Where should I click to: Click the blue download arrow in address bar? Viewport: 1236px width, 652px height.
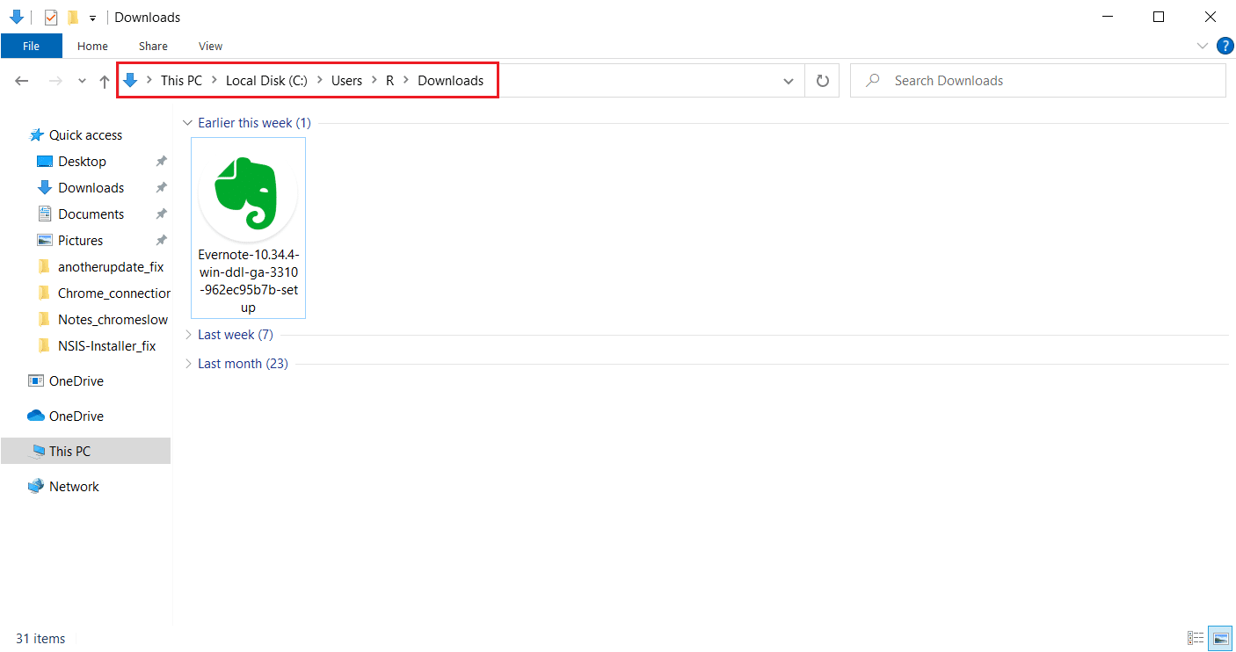pos(130,80)
